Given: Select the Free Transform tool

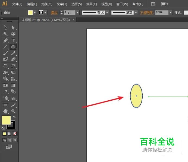Looking at the screenshot, I should pos(13,72).
